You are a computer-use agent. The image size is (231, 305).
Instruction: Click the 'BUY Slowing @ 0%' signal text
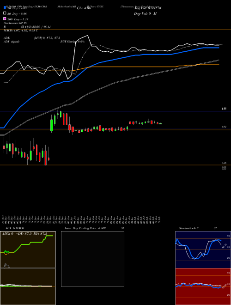[73, 42]
